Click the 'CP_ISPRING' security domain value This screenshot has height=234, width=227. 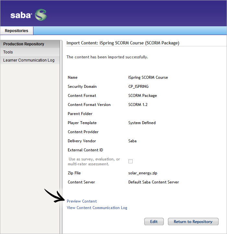click(138, 87)
